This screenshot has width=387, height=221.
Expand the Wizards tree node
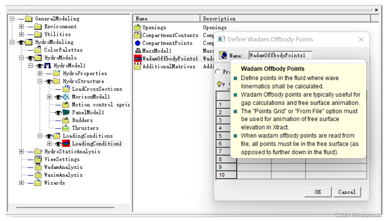21,183
